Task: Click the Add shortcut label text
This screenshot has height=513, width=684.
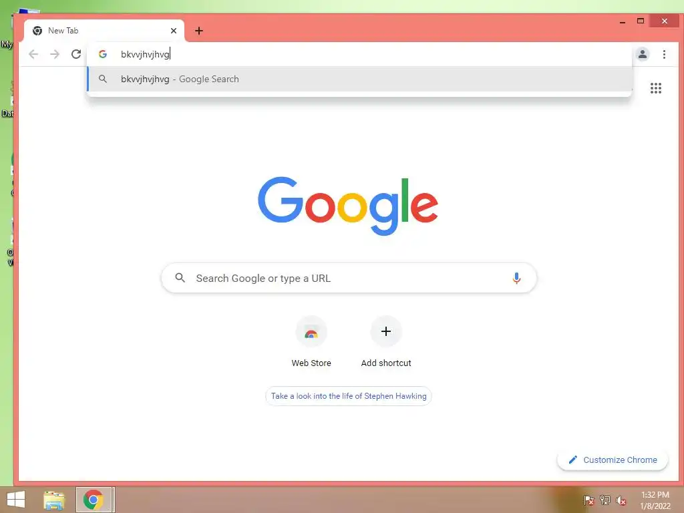Action: [386, 363]
